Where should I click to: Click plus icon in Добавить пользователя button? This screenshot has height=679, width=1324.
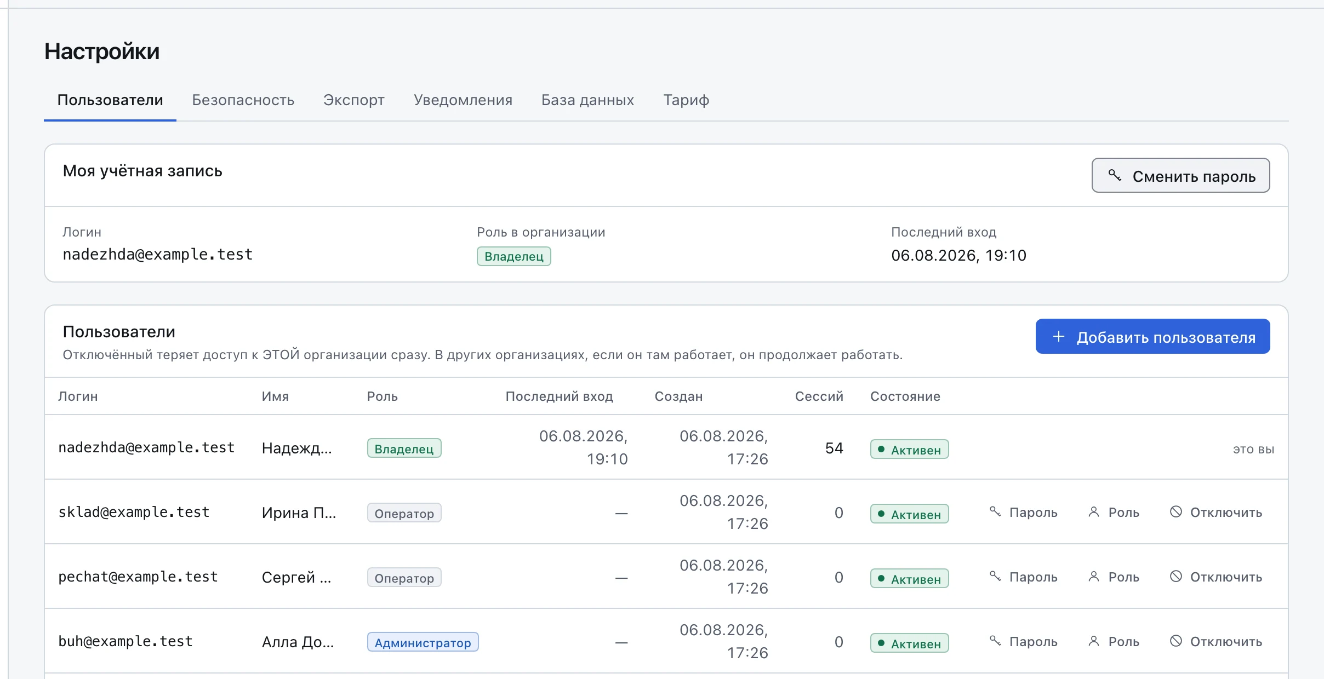click(x=1059, y=336)
